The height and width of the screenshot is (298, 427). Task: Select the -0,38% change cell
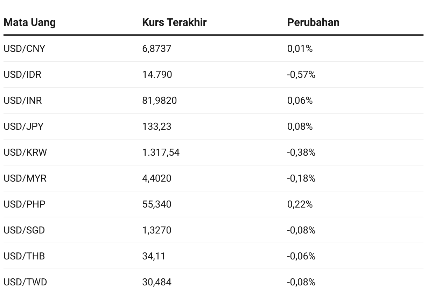(x=301, y=152)
